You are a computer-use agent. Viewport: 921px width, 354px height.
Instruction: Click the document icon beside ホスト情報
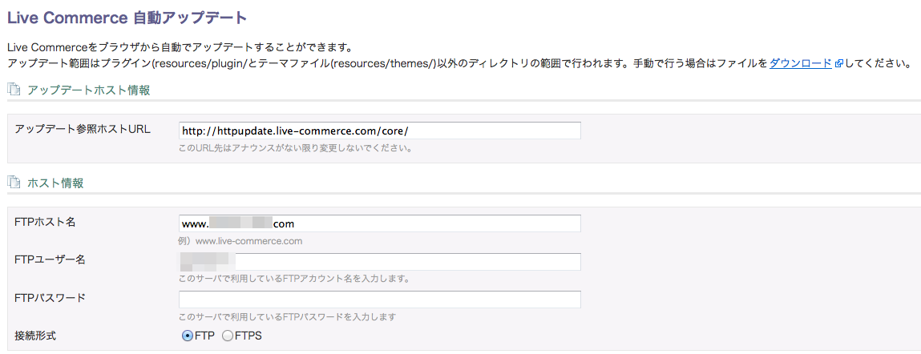13,183
